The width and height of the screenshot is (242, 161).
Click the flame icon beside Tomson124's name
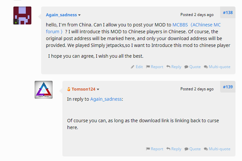coord(69,89)
